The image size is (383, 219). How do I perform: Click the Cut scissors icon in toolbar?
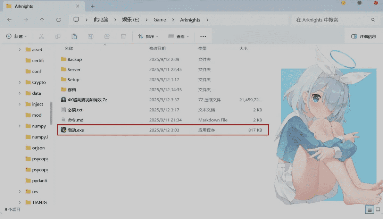click(41, 36)
